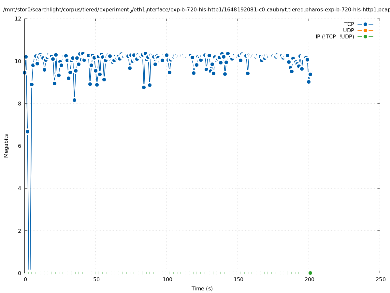
Task: Click the 250 tick label on the x-axis
Action: click(x=380, y=279)
